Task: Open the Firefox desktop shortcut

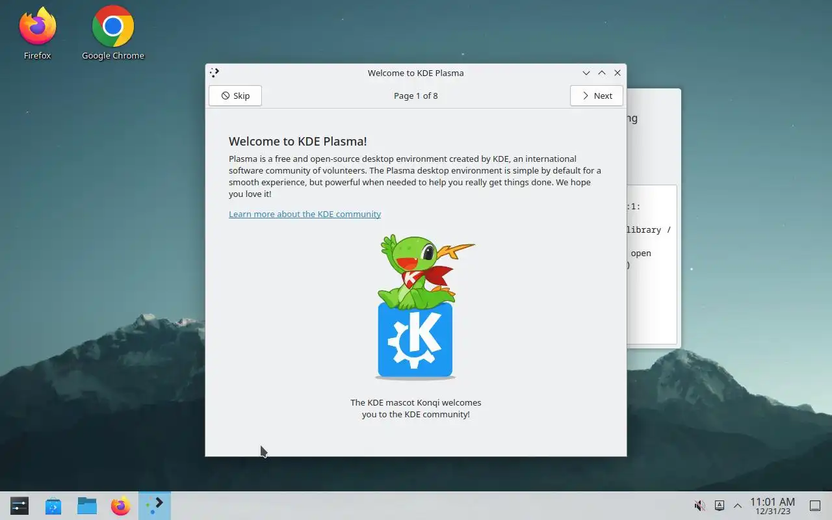Action: pos(37,33)
